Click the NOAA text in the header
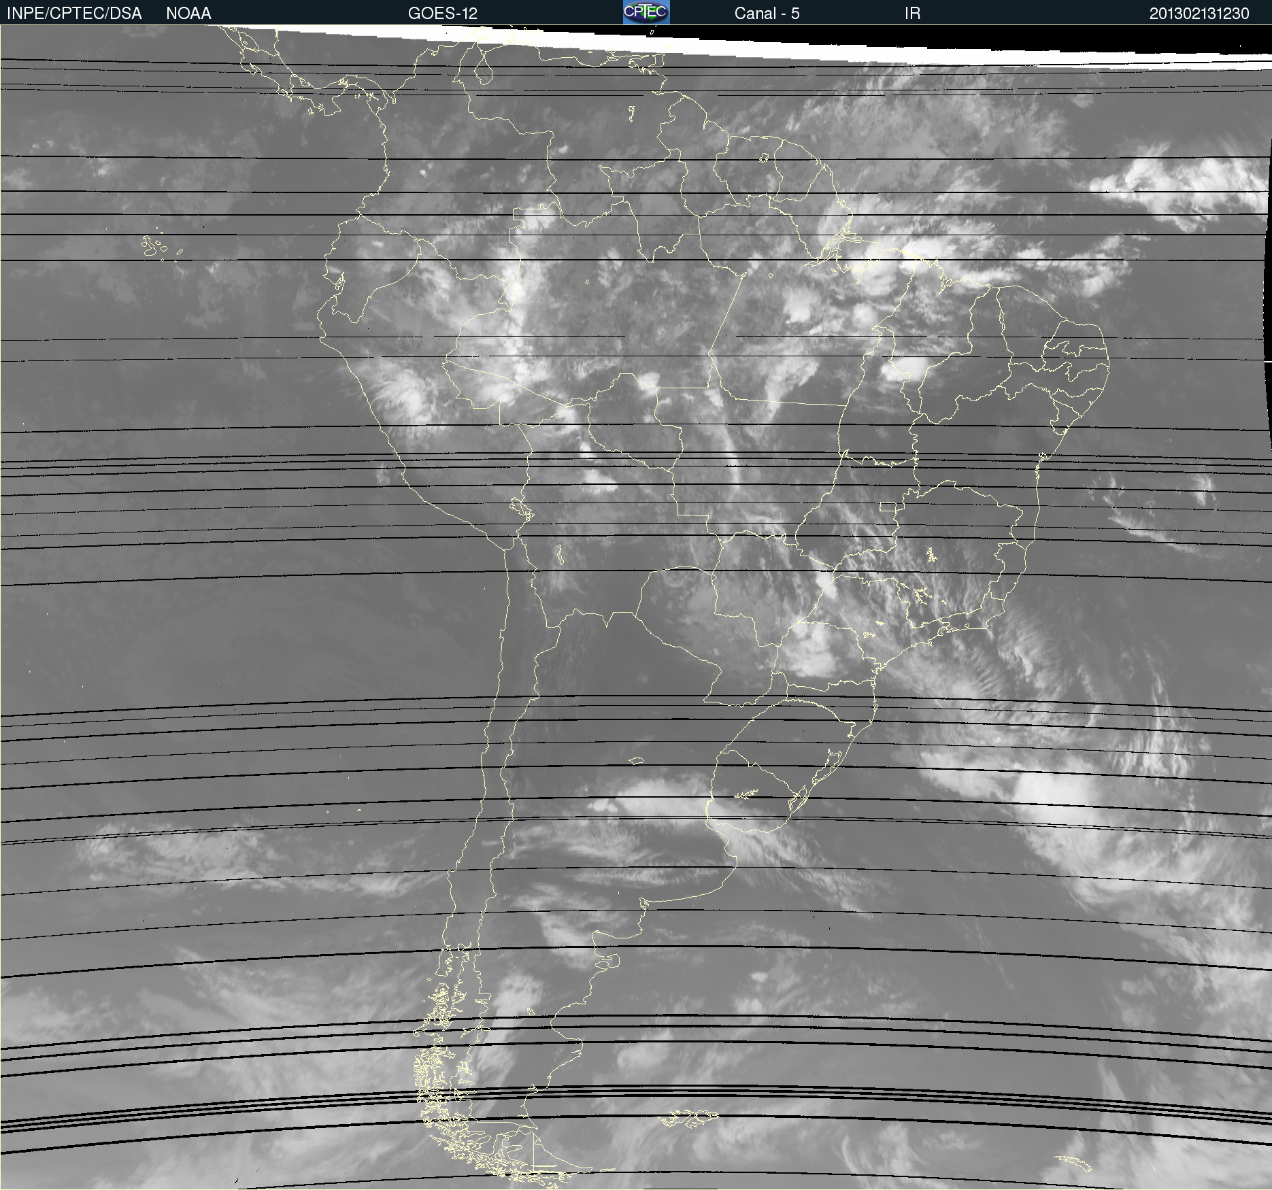Screen dimensions: 1272x1190 pos(188,14)
